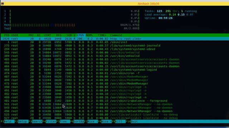Click F3 Search in the function bar
Viewport: 229px width, 128px height.
point(35,122)
